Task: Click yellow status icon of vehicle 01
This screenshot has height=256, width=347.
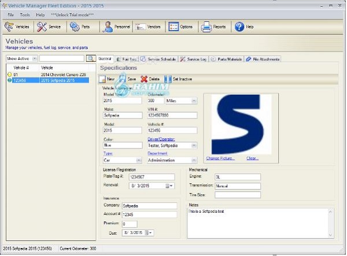Action: tap(9, 75)
